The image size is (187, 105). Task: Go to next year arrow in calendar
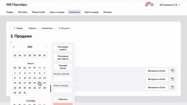46,47
